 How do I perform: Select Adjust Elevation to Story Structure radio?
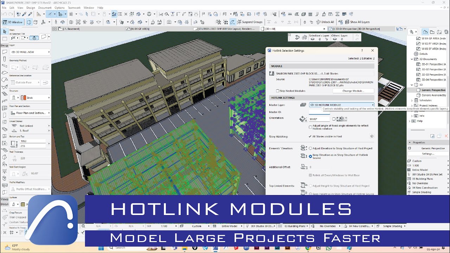(x=310, y=148)
